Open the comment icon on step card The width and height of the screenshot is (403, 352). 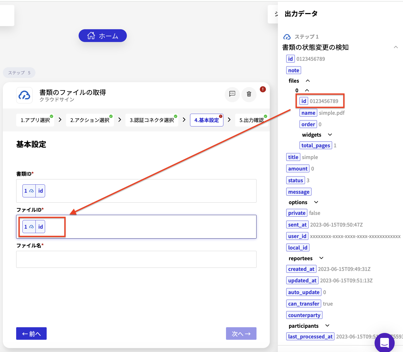[x=232, y=94]
